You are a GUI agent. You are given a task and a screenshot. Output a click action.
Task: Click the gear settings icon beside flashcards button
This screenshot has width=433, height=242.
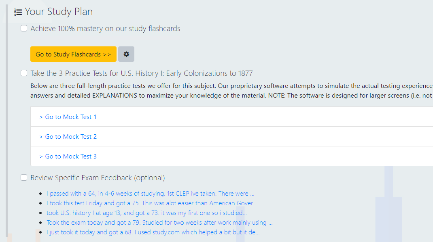126,54
